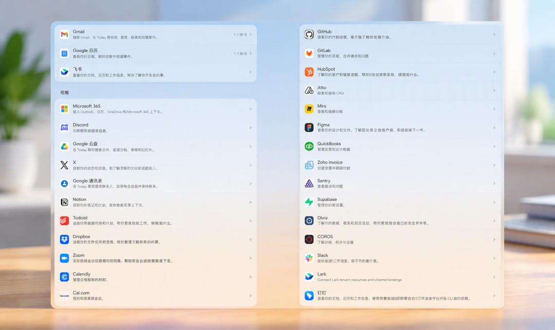Viewport: 555px width, 330px height.
Task: Tap the Discord logo icon
Action: click(x=64, y=127)
